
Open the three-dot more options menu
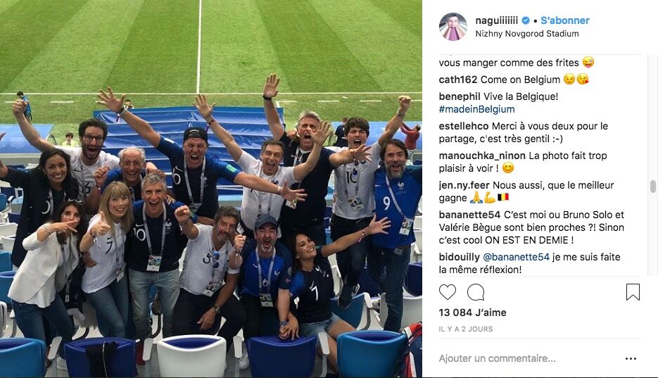[x=631, y=359]
